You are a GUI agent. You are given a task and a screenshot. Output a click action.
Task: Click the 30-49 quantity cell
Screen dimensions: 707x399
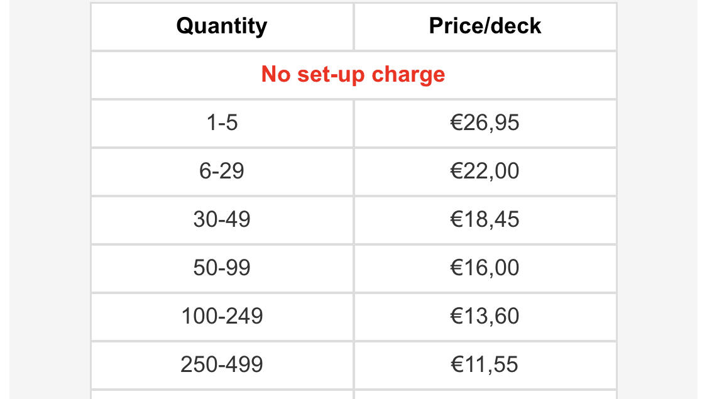(222, 219)
